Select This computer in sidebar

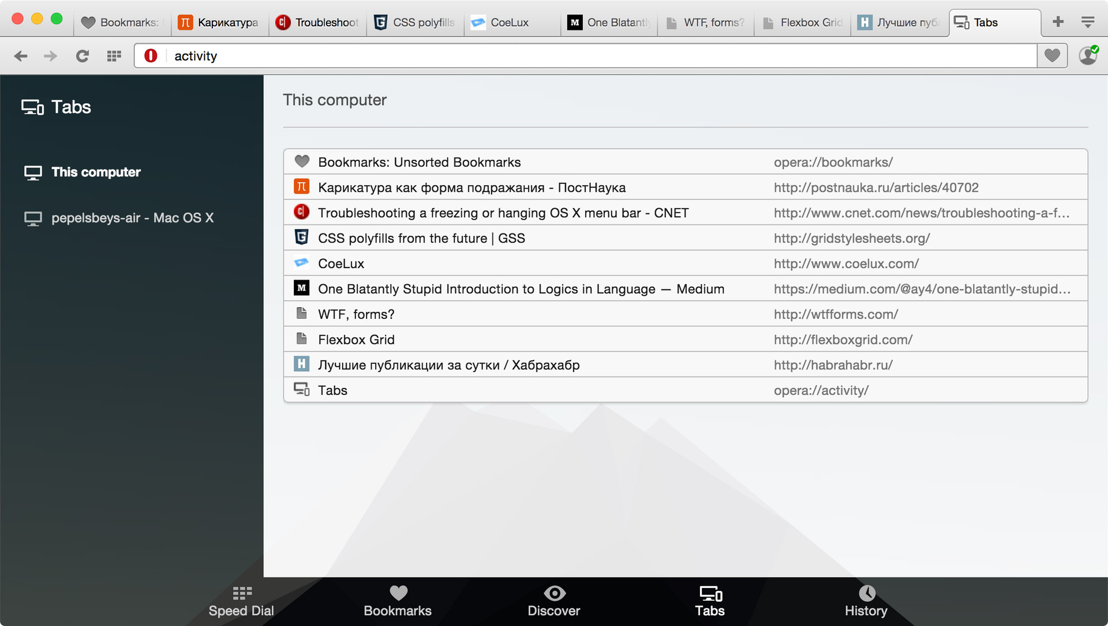(x=96, y=172)
